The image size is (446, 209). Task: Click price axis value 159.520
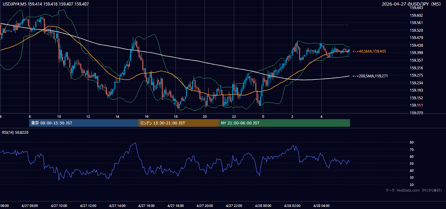417,30
